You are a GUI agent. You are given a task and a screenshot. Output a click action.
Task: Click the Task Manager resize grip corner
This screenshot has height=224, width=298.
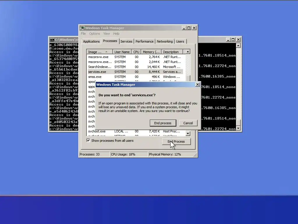pos(195,155)
